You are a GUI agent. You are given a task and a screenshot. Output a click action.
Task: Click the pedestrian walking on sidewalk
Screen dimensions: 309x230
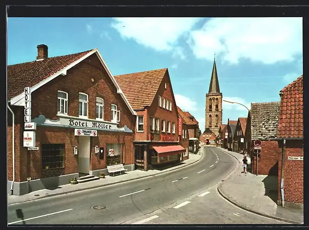pyautogui.click(x=245, y=164)
